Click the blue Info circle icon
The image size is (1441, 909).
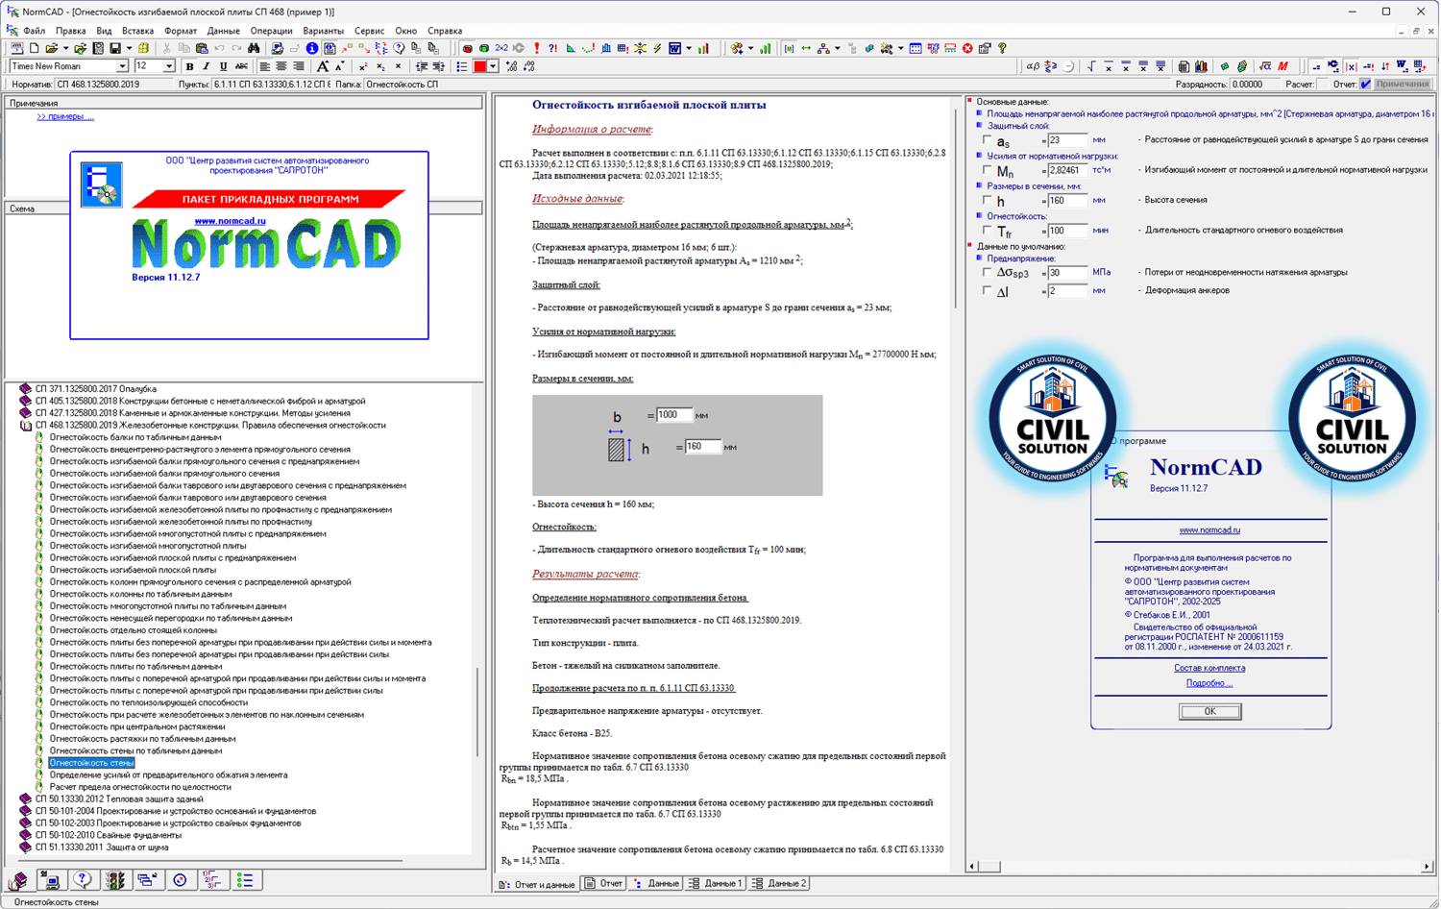click(312, 48)
